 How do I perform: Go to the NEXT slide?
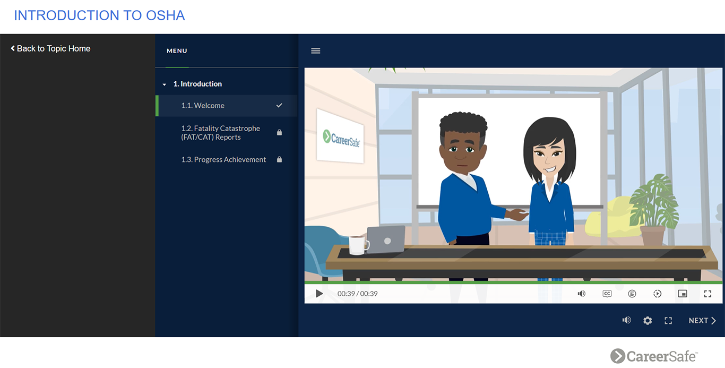[702, 321]
